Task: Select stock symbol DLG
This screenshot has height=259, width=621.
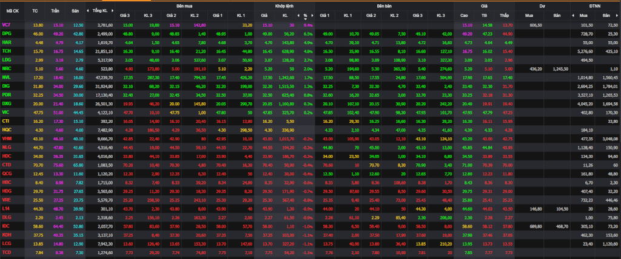Action: 6,217
